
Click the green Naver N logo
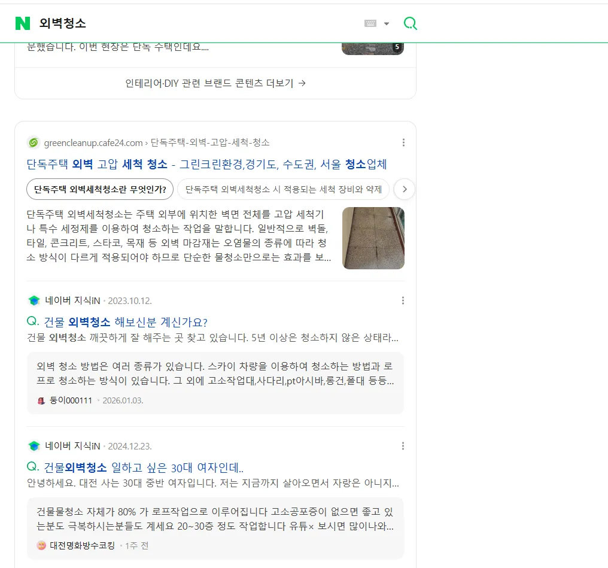point(23,23)
